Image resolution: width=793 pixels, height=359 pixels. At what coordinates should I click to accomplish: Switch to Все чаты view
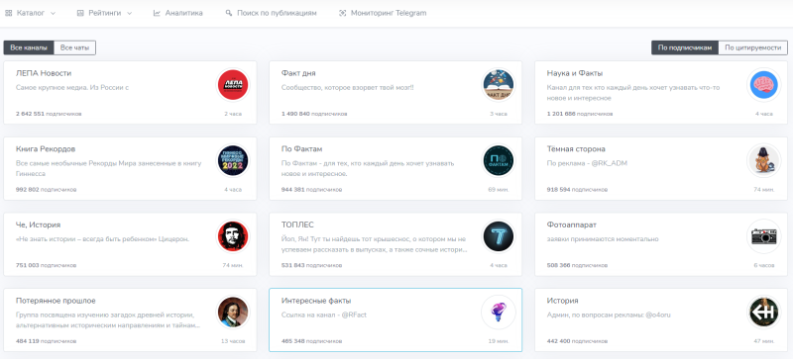75,48
